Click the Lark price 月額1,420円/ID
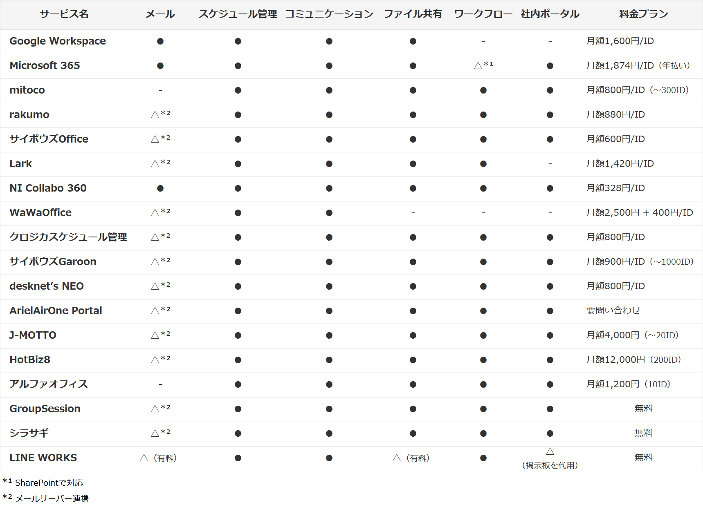The image size is (703, 507). [620, 164]
